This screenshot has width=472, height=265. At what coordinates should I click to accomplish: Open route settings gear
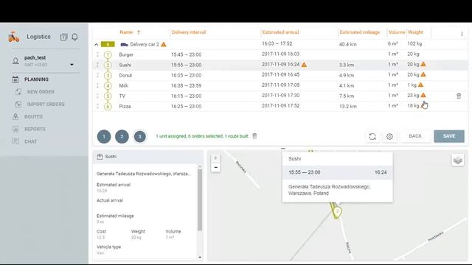389,136
